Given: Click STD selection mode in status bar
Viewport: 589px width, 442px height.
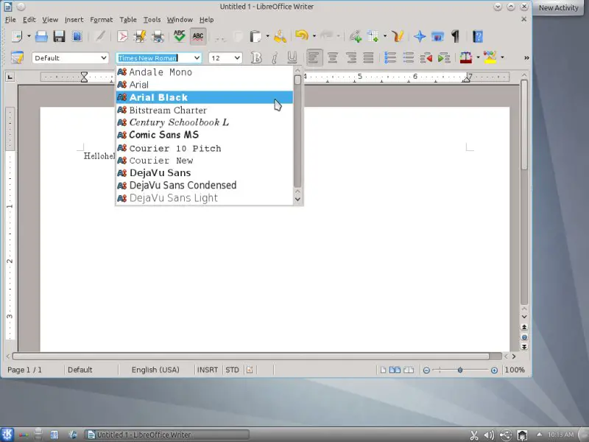Looking at the screenshot, I should click(232, 370).
